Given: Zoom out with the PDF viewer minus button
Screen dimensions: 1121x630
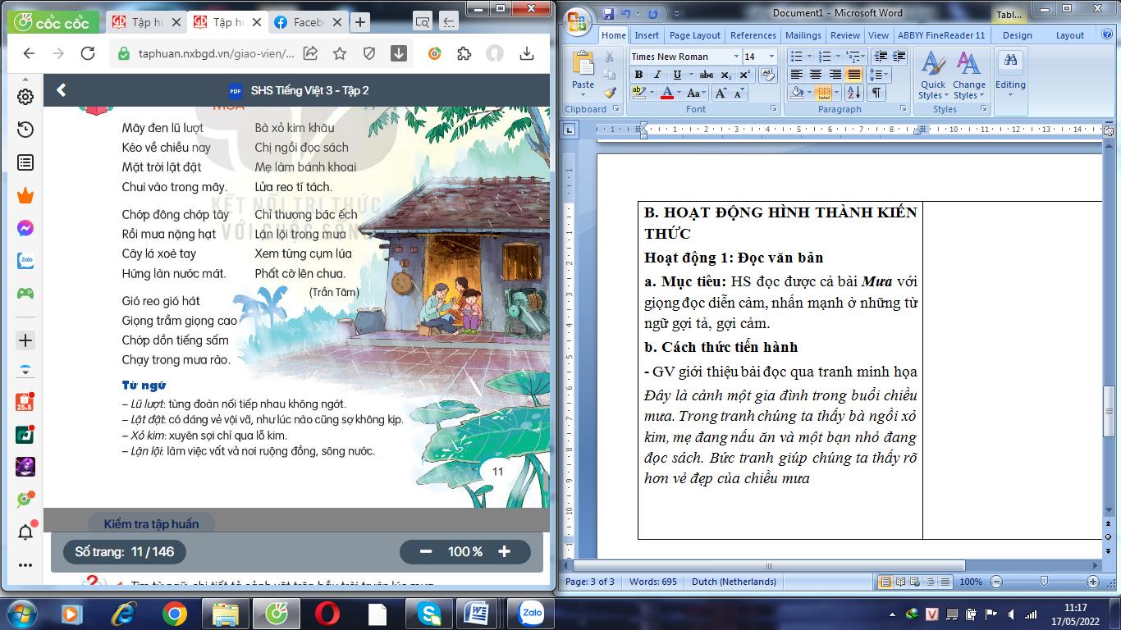Looking at the screenshot, I should click(426, 552).
